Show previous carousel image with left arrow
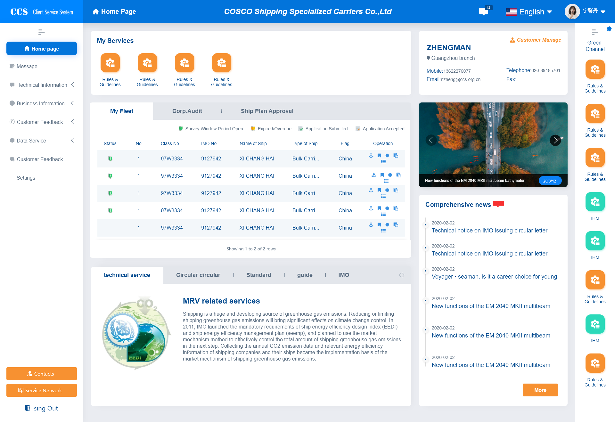The height and width of the screenshot is (422, 615). [431, 140]
